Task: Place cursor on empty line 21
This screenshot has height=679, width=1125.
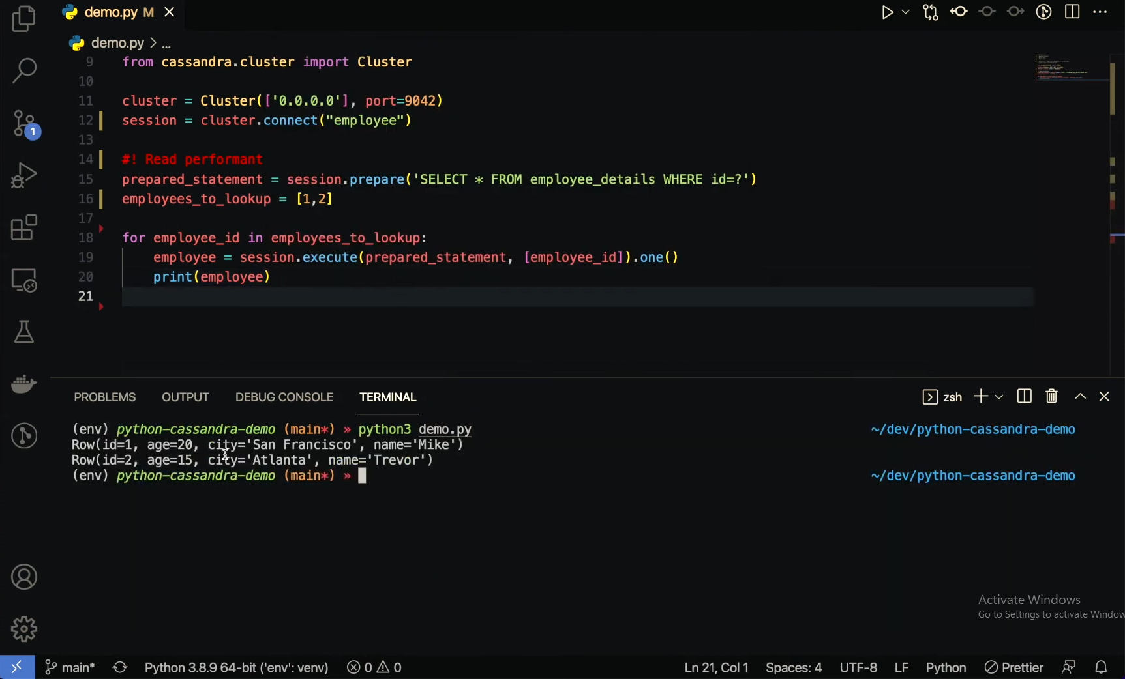Action: (577, 296)
